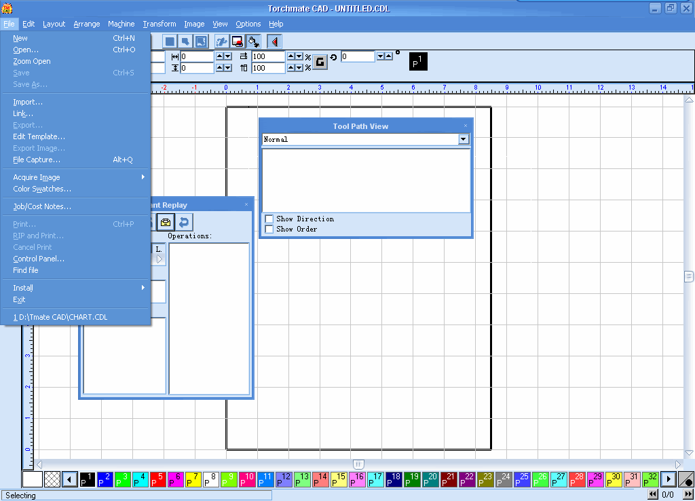Select File Capture... entry
Image resolution: width=695 pixels, height=501 pixels.
pyautogui.click(x=75, y=160)
